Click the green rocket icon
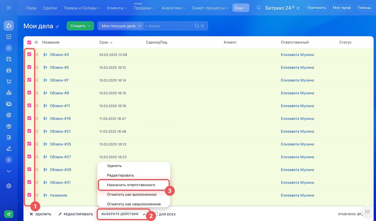This screenshot has height=221, width=376. point(9,214)
